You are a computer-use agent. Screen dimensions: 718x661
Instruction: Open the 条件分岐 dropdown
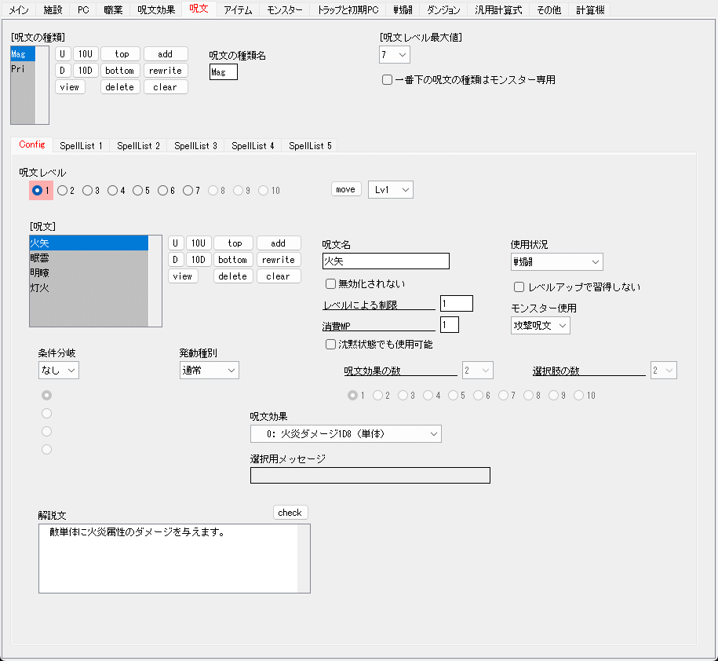[x=59, y=370]
